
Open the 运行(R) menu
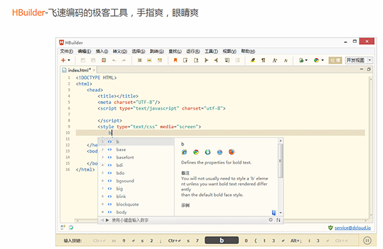pos(193,51)
